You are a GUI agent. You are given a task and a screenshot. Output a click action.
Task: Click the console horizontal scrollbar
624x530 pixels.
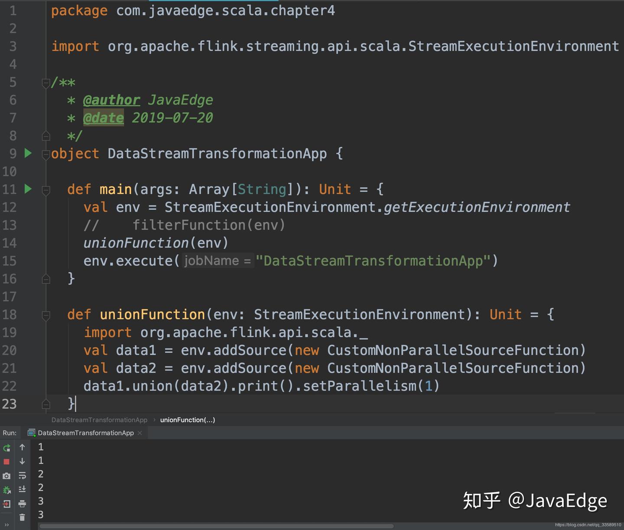tap(217, 527)
